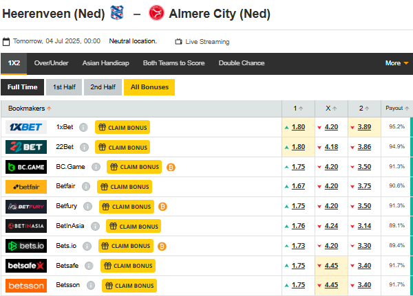
Task: Sort odds by the Payout column
Action: pos(397,109)
